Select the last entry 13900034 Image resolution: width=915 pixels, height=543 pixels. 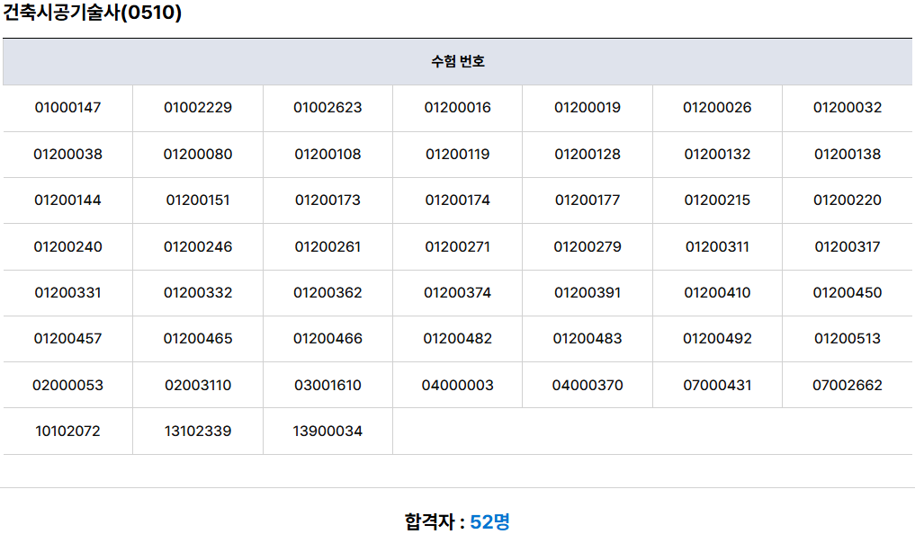pos(327,432)
